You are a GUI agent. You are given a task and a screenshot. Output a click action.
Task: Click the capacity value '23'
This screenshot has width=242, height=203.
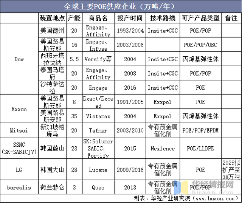tap(74, 148)
